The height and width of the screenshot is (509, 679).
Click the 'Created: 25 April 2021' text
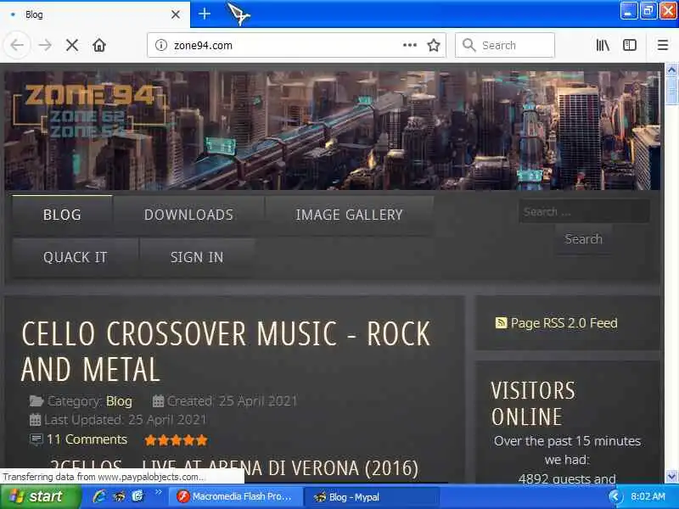pyautogui.click(x=232, y=401)
